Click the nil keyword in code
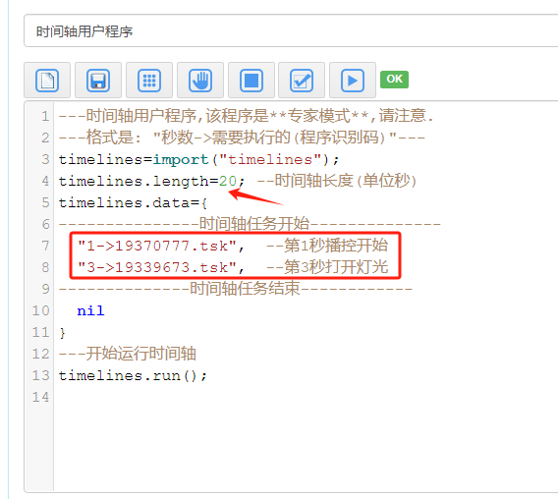 tap(90, 310)
